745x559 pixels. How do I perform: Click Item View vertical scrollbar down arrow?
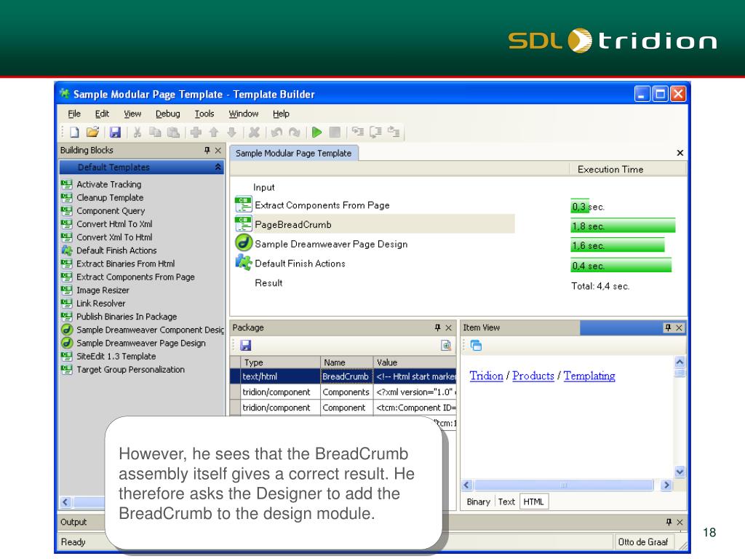click(680, 472)
